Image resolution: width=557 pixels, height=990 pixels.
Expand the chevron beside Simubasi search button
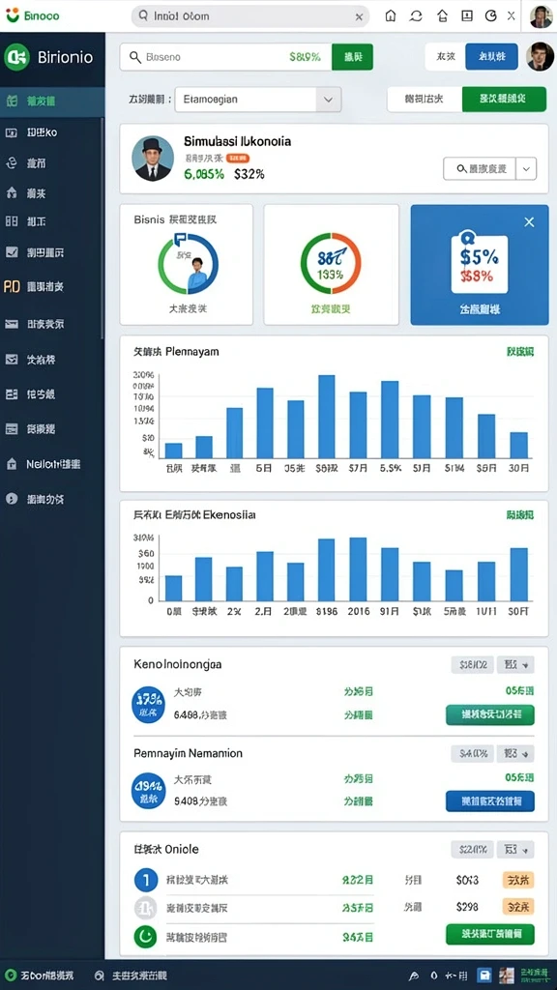click(527, 168)
